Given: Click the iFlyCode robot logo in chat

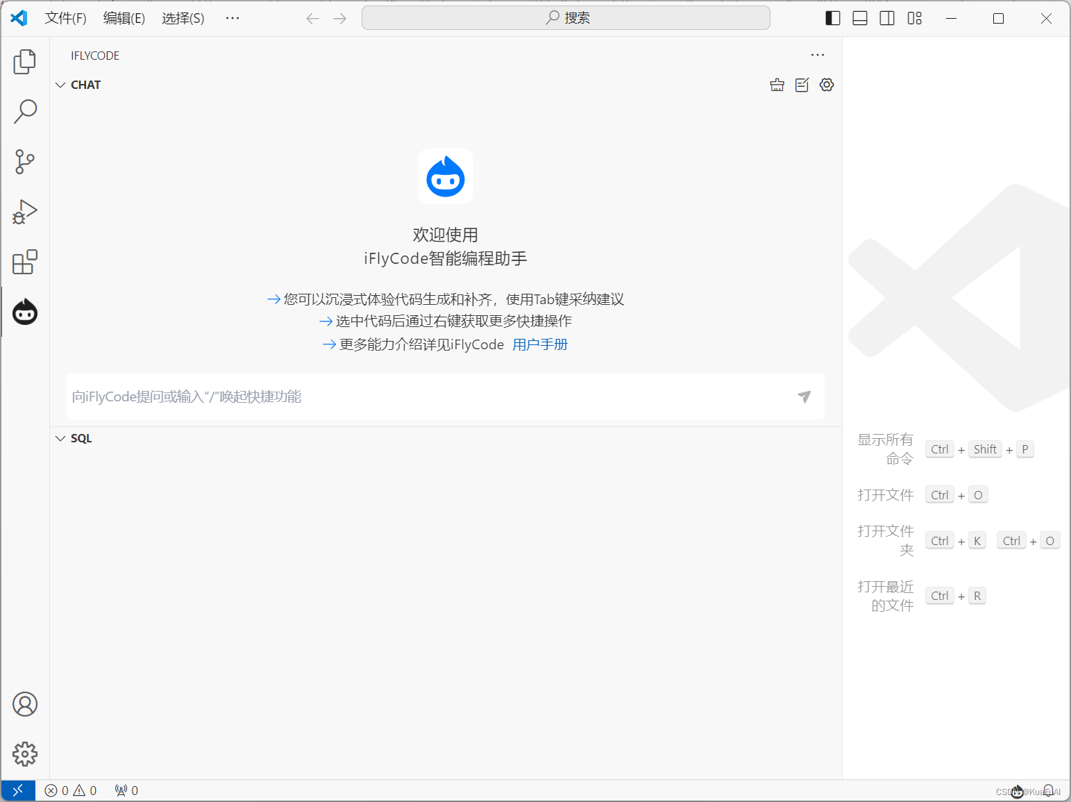Looking at the screenshot, I should (x=446, y=176).
